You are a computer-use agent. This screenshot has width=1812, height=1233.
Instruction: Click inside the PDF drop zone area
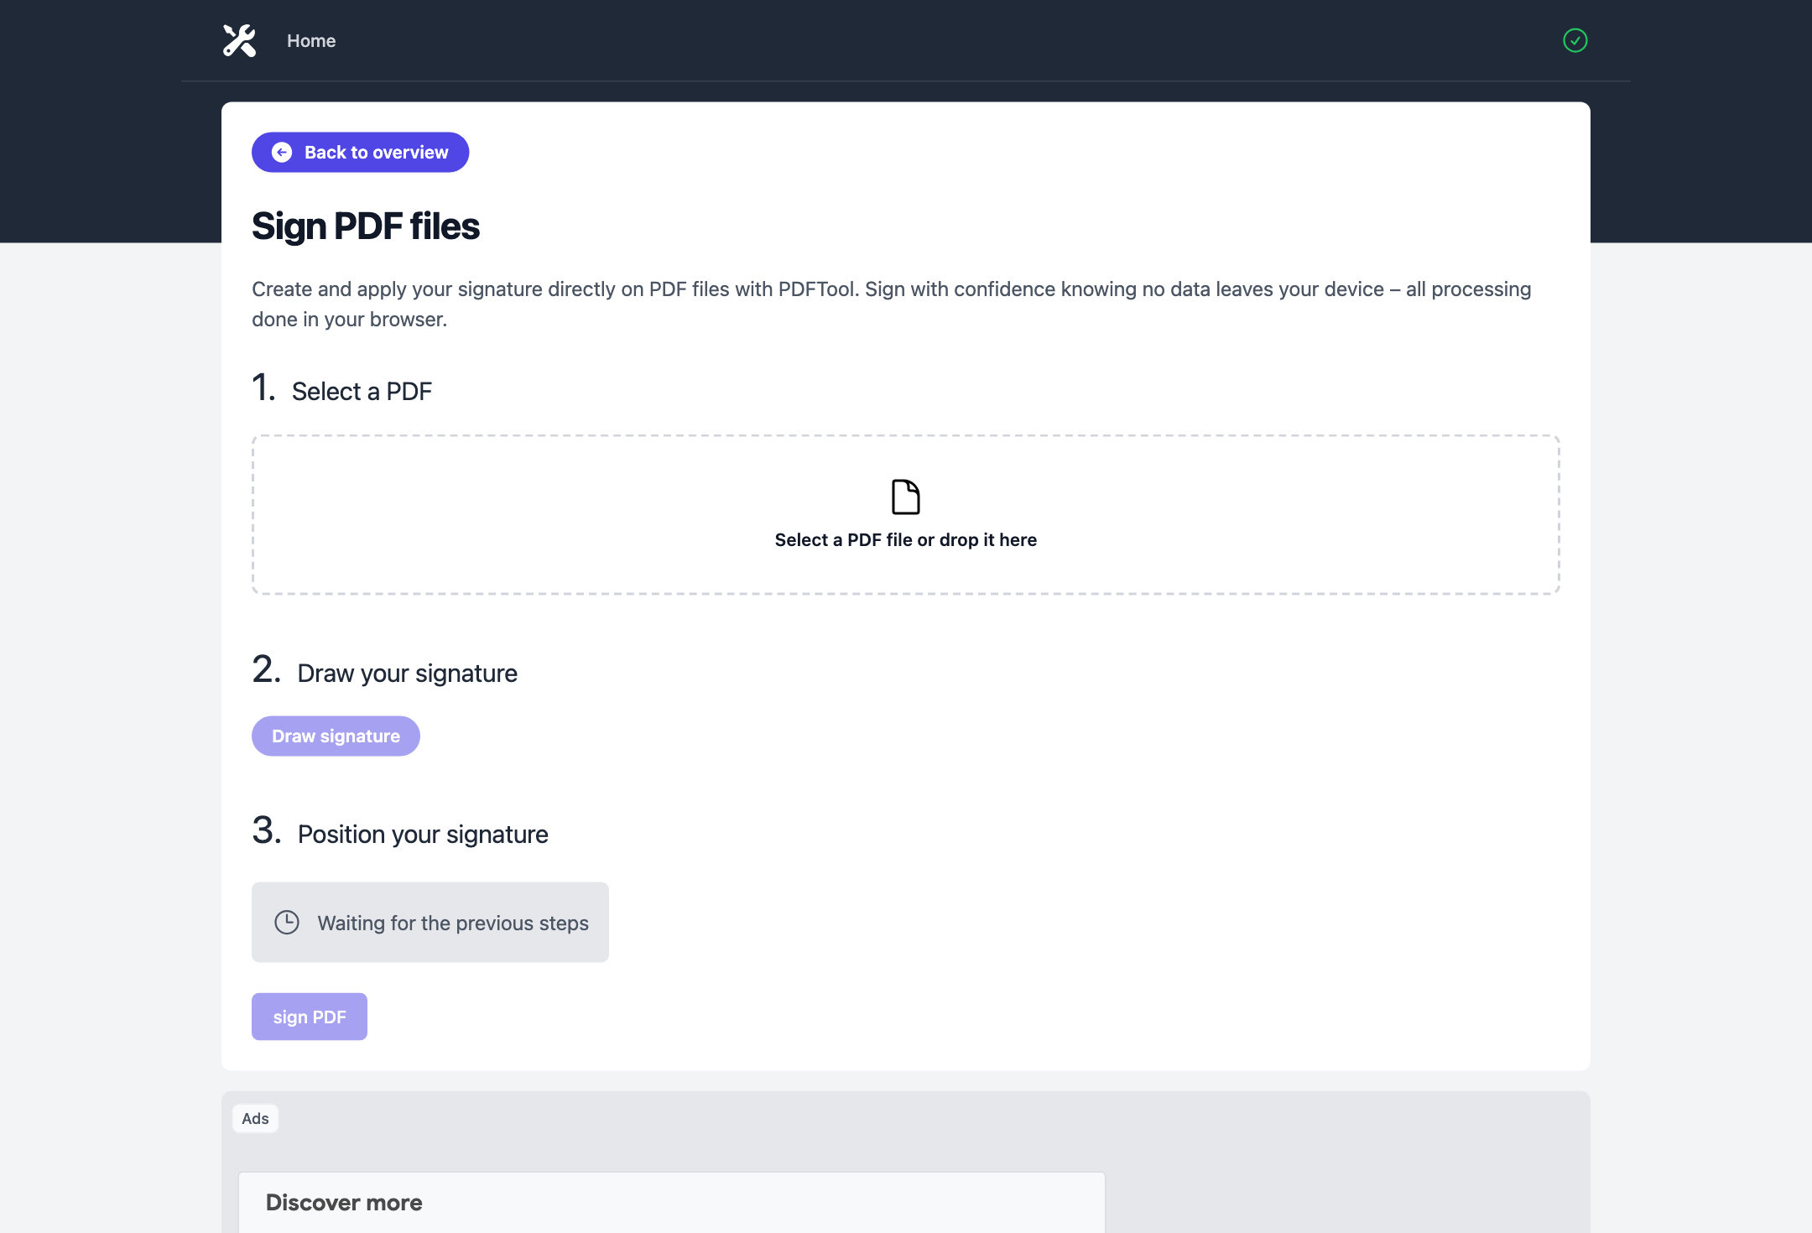pyautogui.click(x=904, y=515)
